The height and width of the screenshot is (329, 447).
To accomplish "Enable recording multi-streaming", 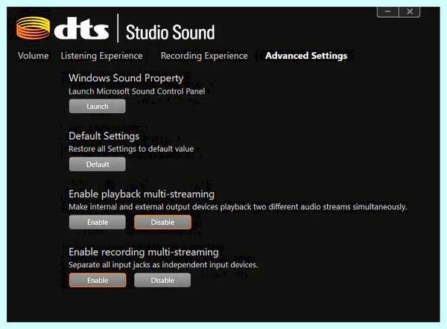I will [x=97, y=281].
